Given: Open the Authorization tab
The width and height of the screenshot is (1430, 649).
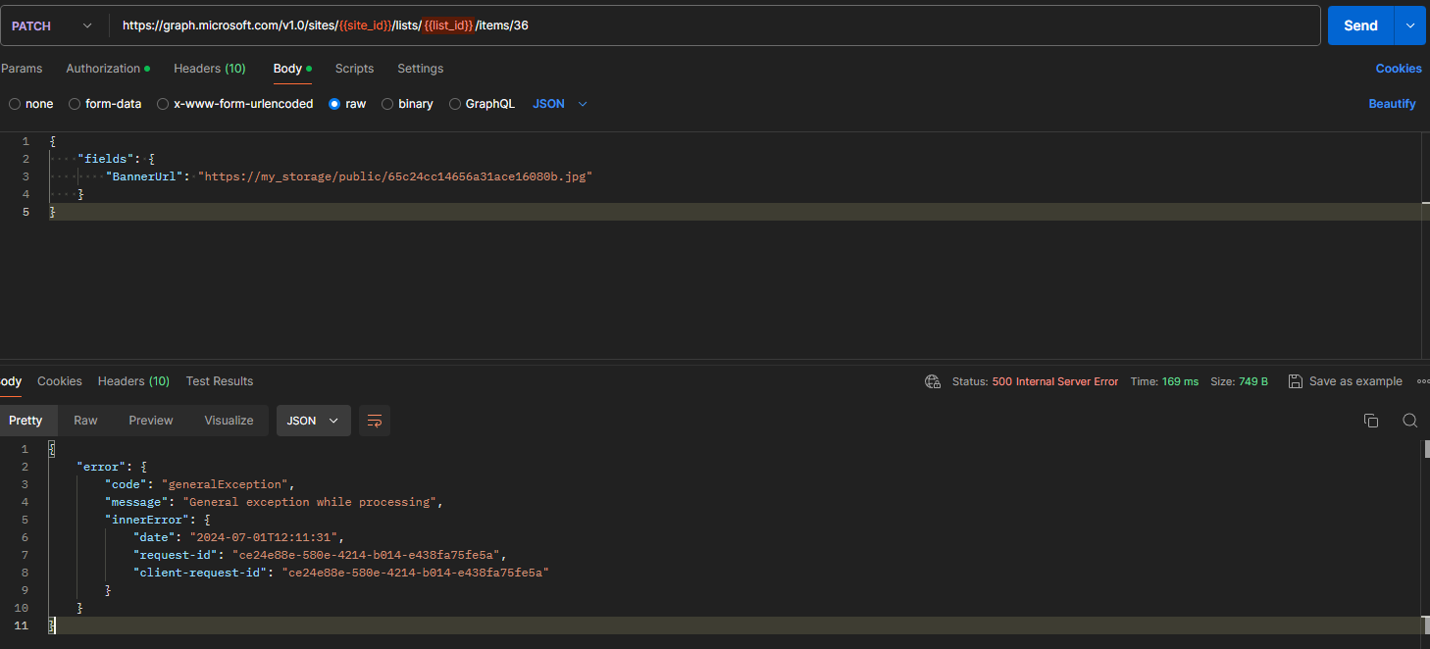Looking at the screenshot, I should click(x=108, y=69).
